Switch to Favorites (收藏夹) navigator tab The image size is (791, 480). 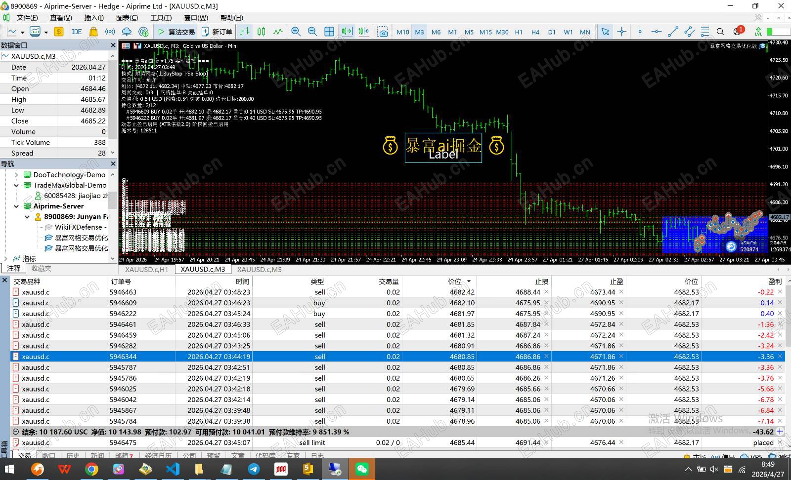(x=42, y=268)
